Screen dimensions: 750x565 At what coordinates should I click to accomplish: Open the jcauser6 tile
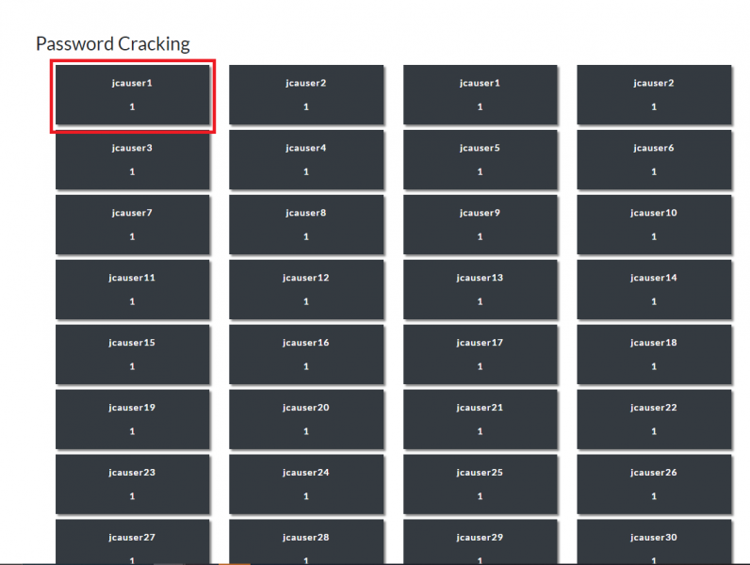654,160
